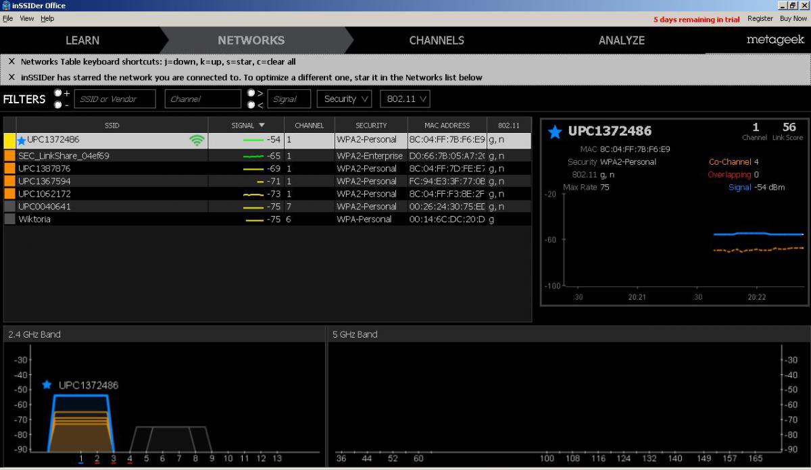
Task: Switch to the ANALYZE tab
Action: pyautogui.click(x=622, y=41)
